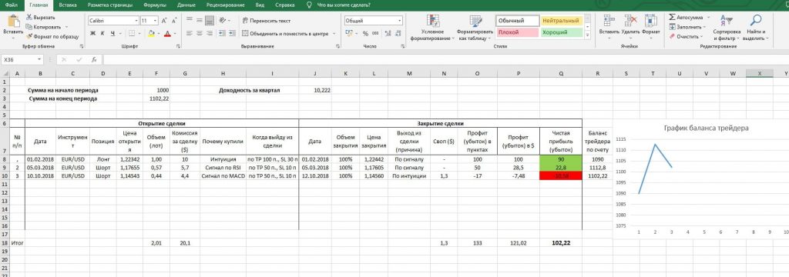
Task: Switch to Разметка страницы tab
Action: pyautogui.click(x=109, y=5)
